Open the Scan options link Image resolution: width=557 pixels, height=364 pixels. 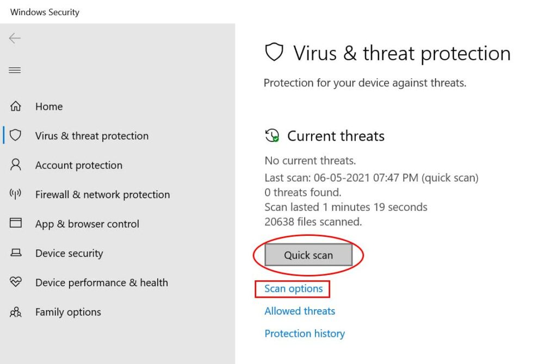pos(293,289)
